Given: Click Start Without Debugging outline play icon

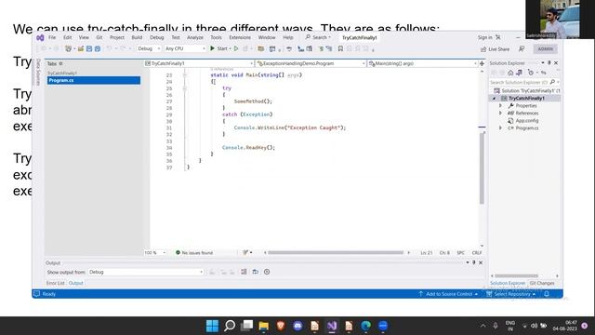Looking at the screenshot, I should [x=236, y=48].
